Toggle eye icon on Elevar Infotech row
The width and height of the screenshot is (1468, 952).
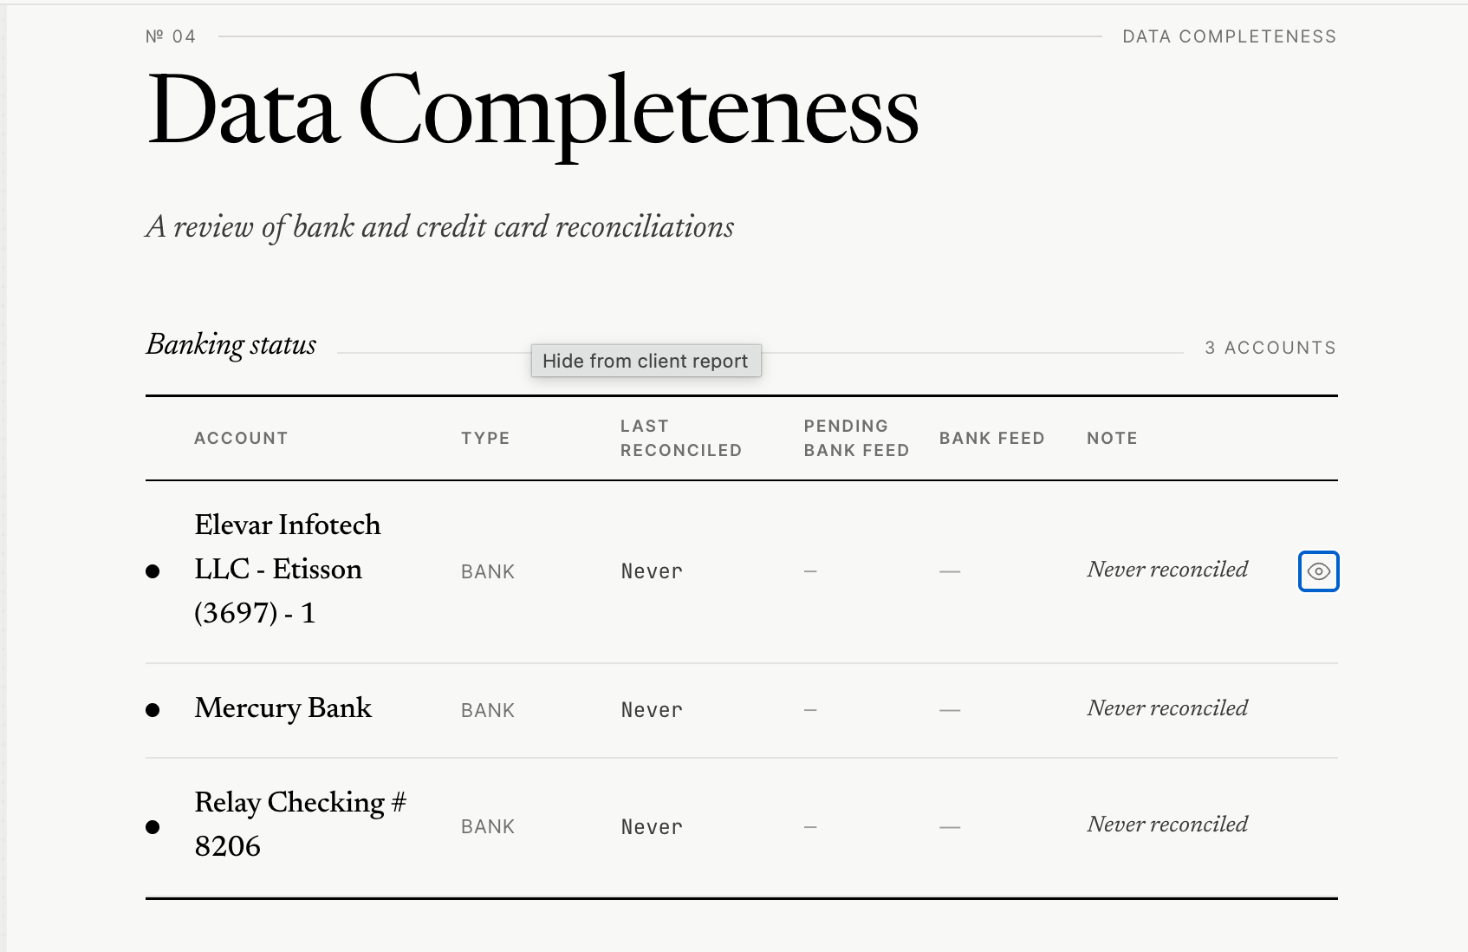1318,571
